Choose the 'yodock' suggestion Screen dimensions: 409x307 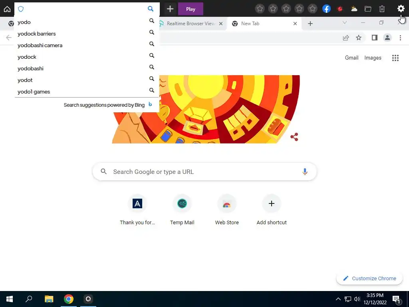[x=87, y=57]
